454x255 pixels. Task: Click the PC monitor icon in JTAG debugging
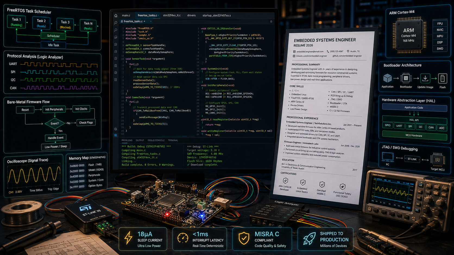388,157
